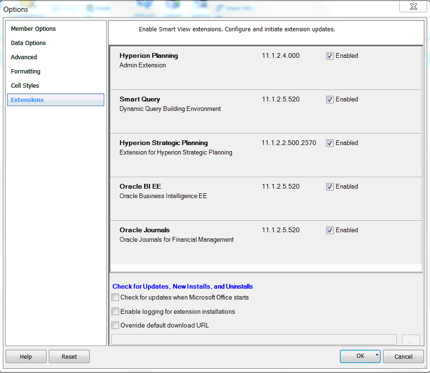Open Help for the Options dialog
The image size is (430, 373).
(26, 356)
